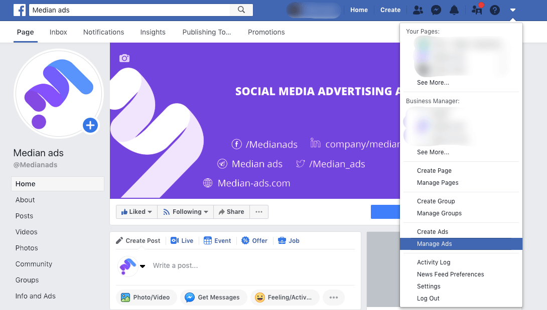
Task: Click the blurred profile name in top bar
Action: [314, 10]
